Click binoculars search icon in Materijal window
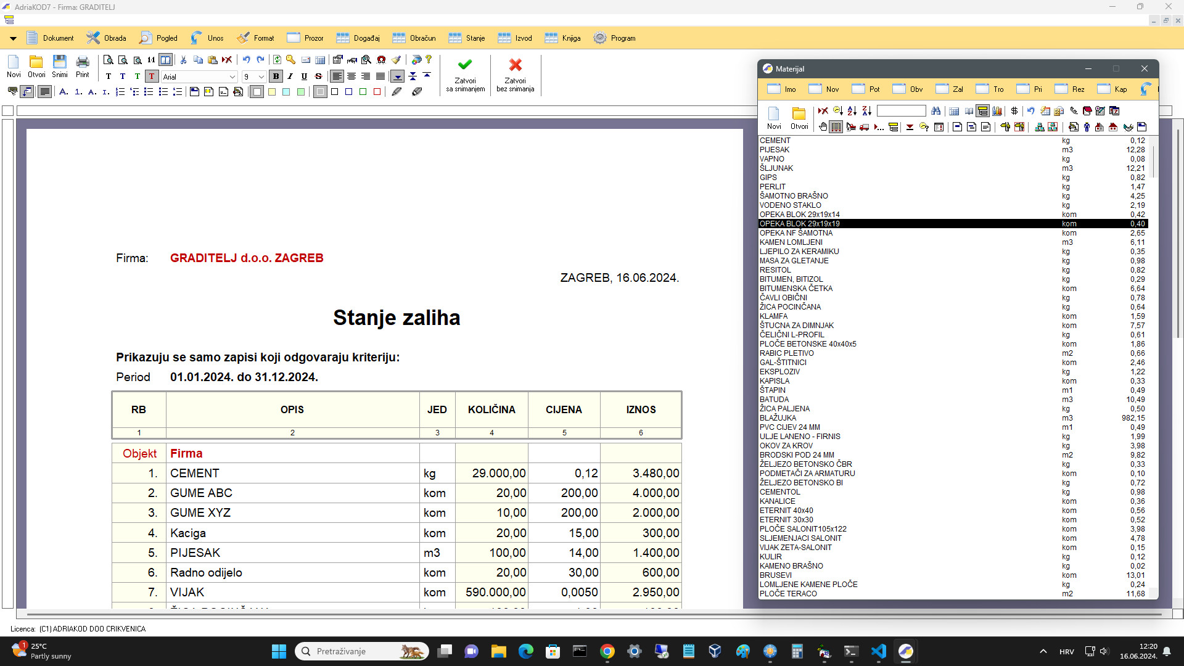1184x666 pixels. coord(935,111)
